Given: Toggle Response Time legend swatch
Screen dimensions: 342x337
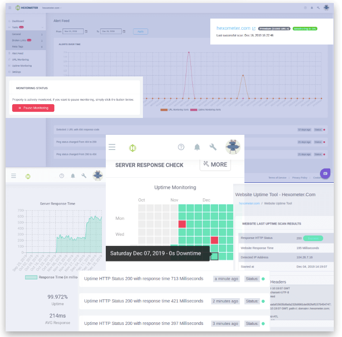Looking at the screenshot, I should point(31,277).
